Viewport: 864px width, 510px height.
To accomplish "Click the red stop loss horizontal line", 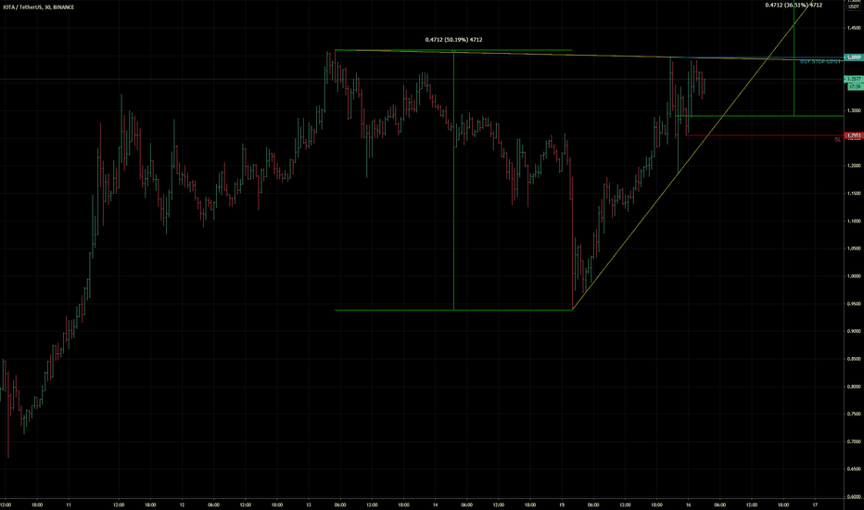I will coord(765,135).
